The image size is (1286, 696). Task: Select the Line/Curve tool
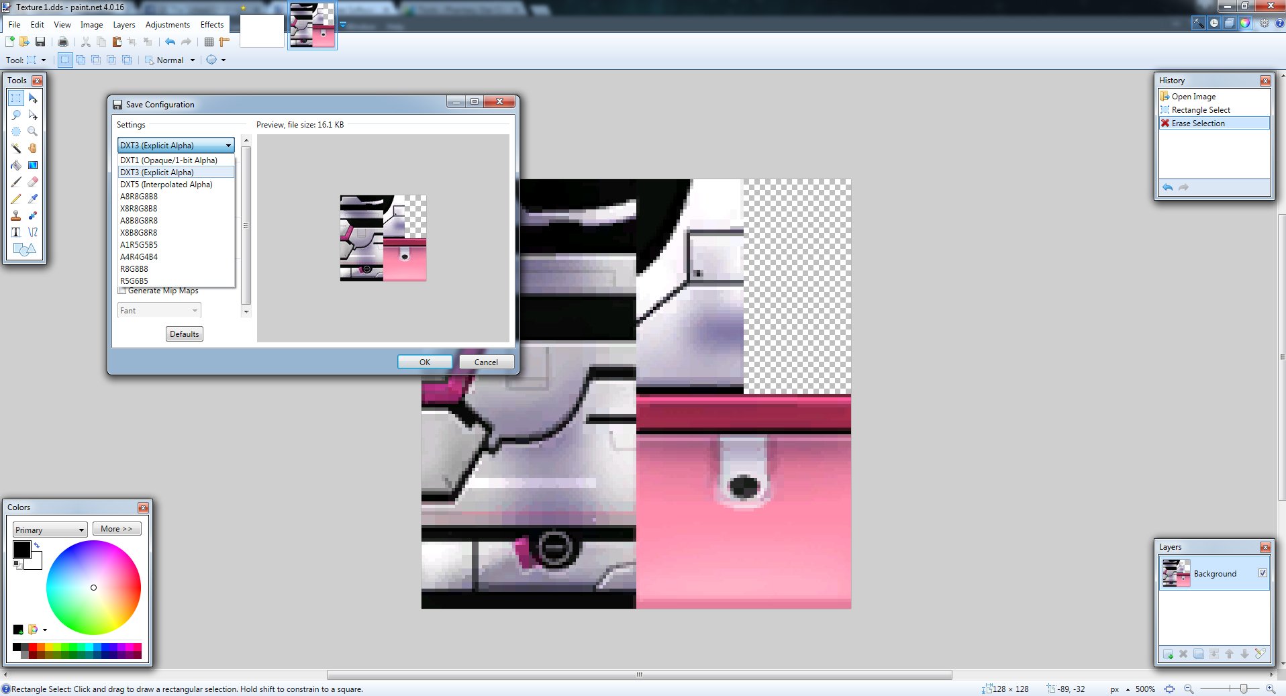33,232
